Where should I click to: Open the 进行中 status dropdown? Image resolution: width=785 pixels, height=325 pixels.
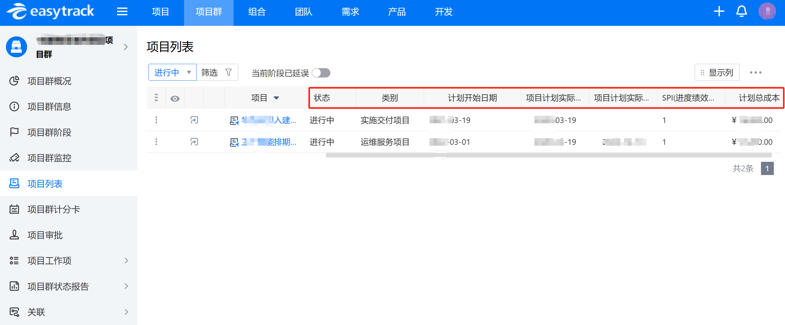click(x=173, y=73)
